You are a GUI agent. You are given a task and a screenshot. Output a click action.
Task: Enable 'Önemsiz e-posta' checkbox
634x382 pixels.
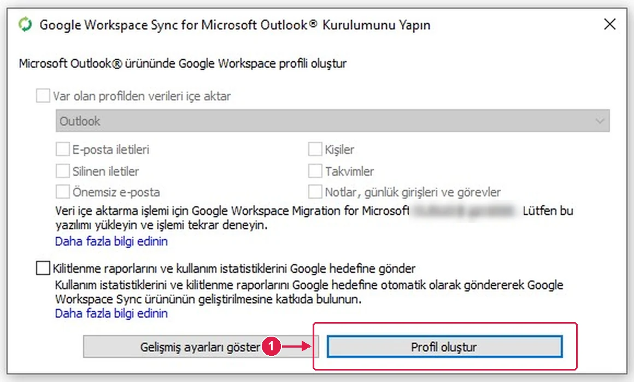[x=62, y=192]
